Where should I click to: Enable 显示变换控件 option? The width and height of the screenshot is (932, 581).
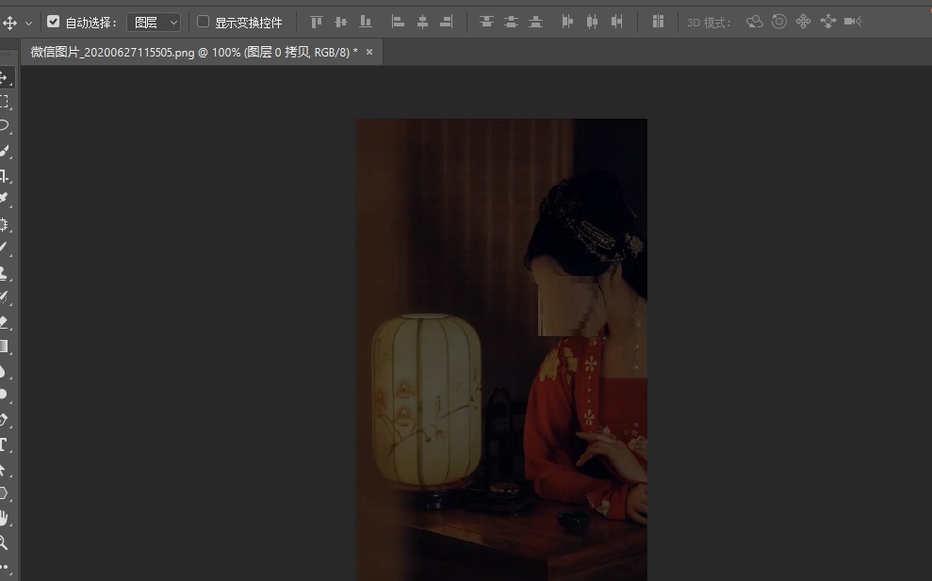point(203,22)
